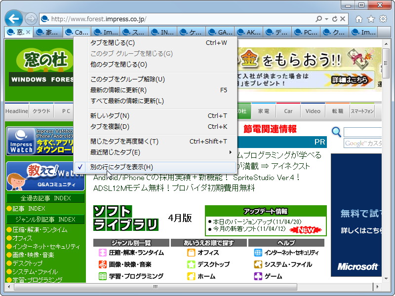395x296 pixels.
Task: Open 全過去記事 INDEX link
Action: [45, 198]
